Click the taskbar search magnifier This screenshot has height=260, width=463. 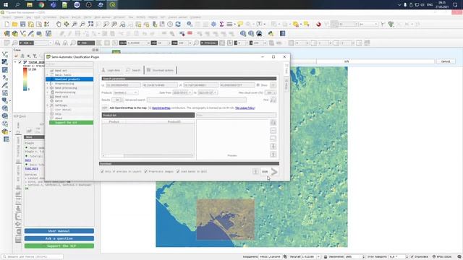[17, 5]
